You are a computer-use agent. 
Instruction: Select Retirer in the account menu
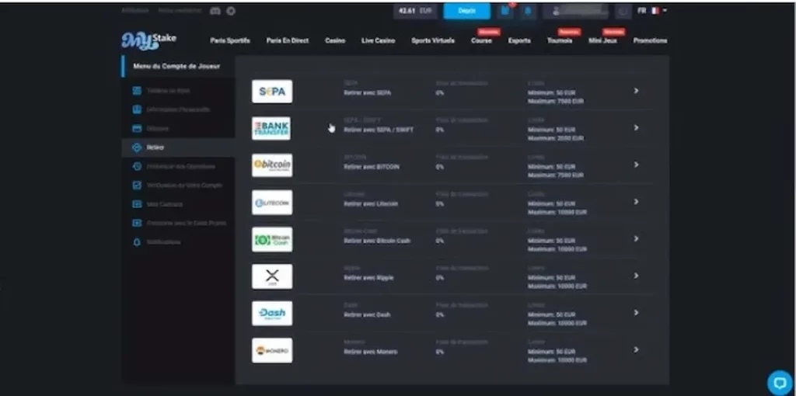178,148
